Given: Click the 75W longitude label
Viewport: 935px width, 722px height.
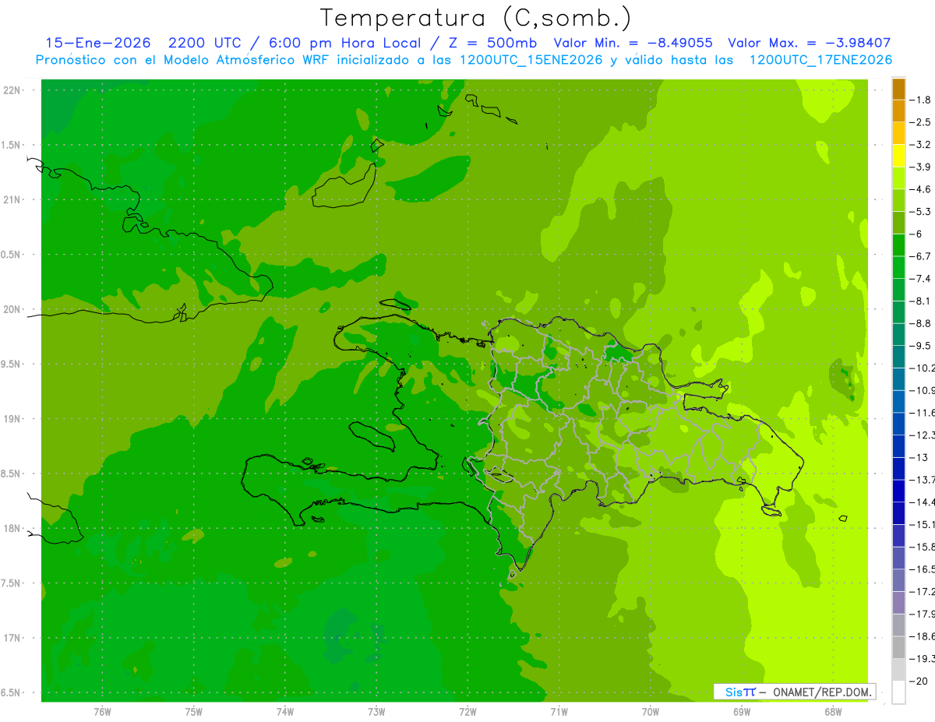Looking at the screenshot, I should 194,712.
